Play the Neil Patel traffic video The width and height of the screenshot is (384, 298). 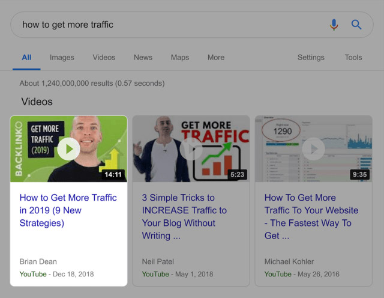coord(191,149)
